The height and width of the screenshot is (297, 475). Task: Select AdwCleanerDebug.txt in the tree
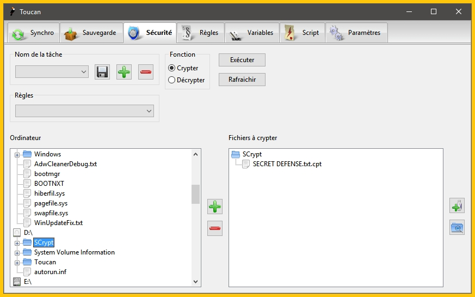pos(65,164)
